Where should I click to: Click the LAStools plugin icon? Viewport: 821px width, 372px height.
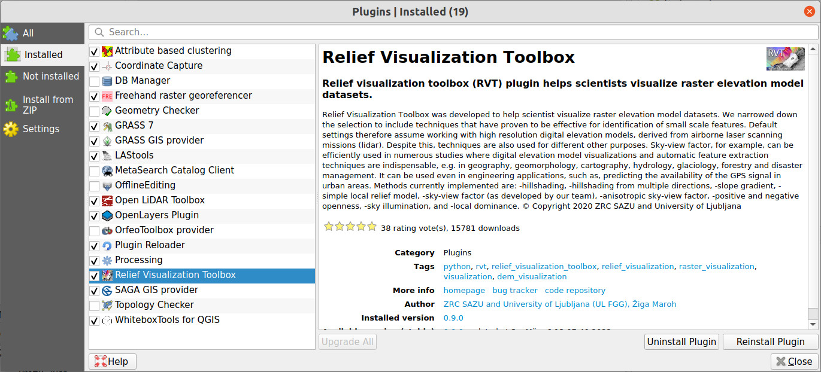pos(107,155)
